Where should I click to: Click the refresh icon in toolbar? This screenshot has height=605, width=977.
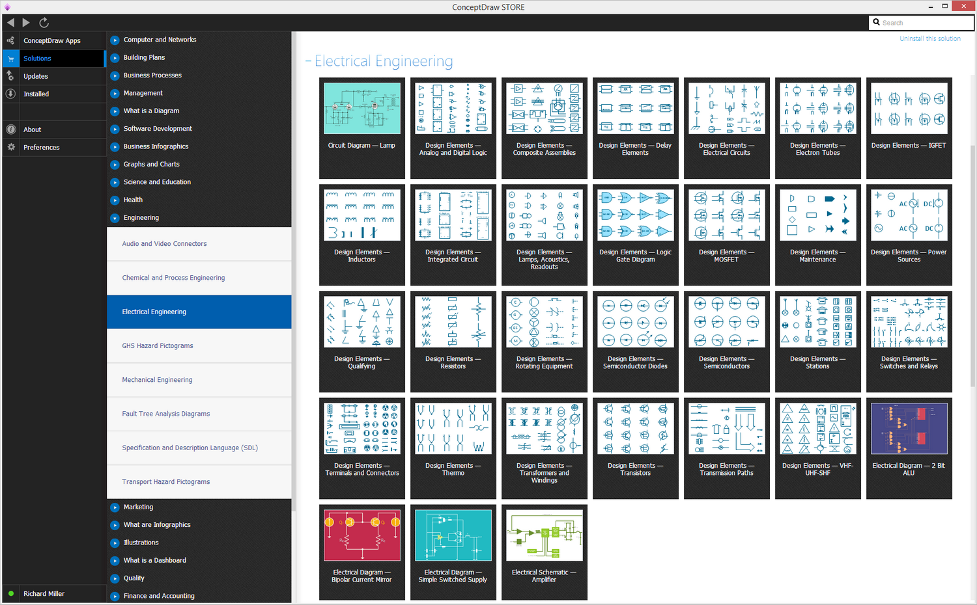(44, 23)
